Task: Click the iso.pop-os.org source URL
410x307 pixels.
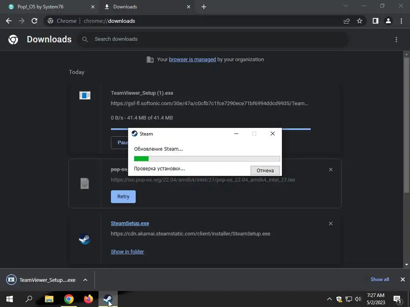Action: [x=203, y=179]
